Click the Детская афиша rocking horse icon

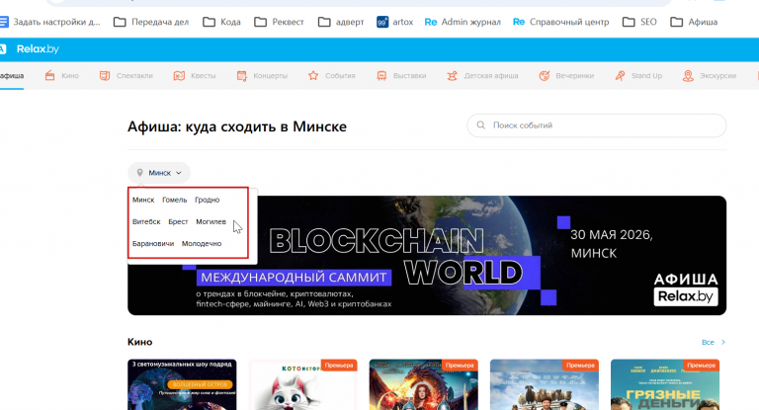coord(452,75)
